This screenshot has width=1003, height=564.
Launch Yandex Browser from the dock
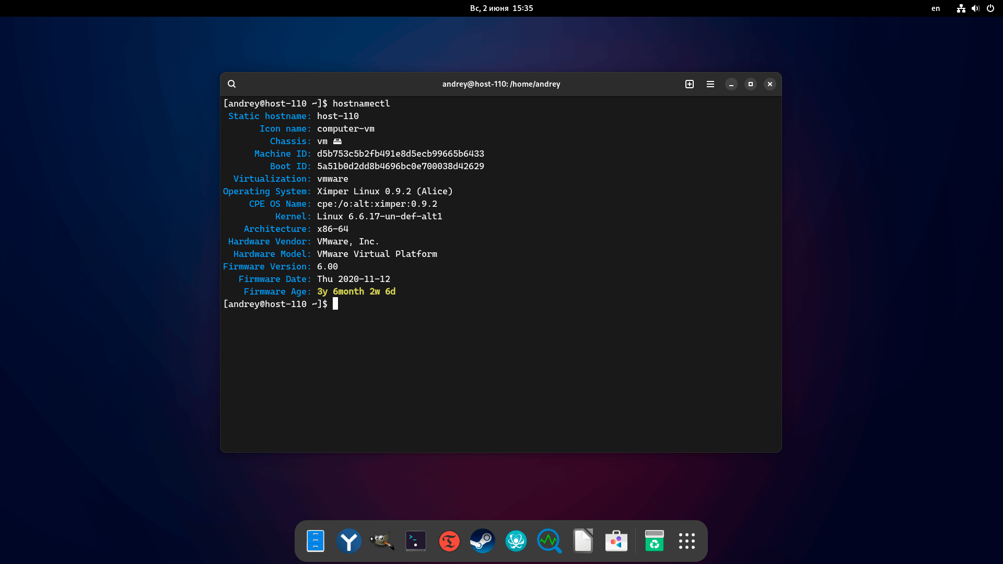[x=349, y=541]
